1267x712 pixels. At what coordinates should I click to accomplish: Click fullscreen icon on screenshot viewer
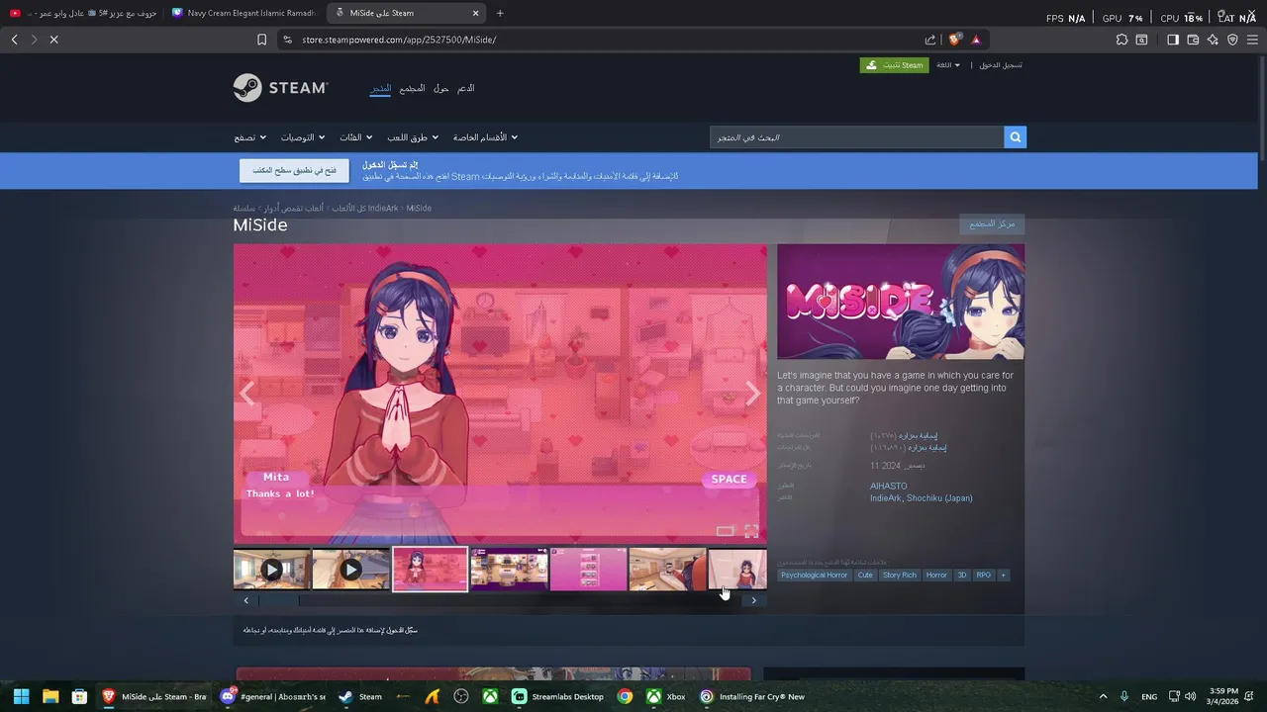(751, 531)
